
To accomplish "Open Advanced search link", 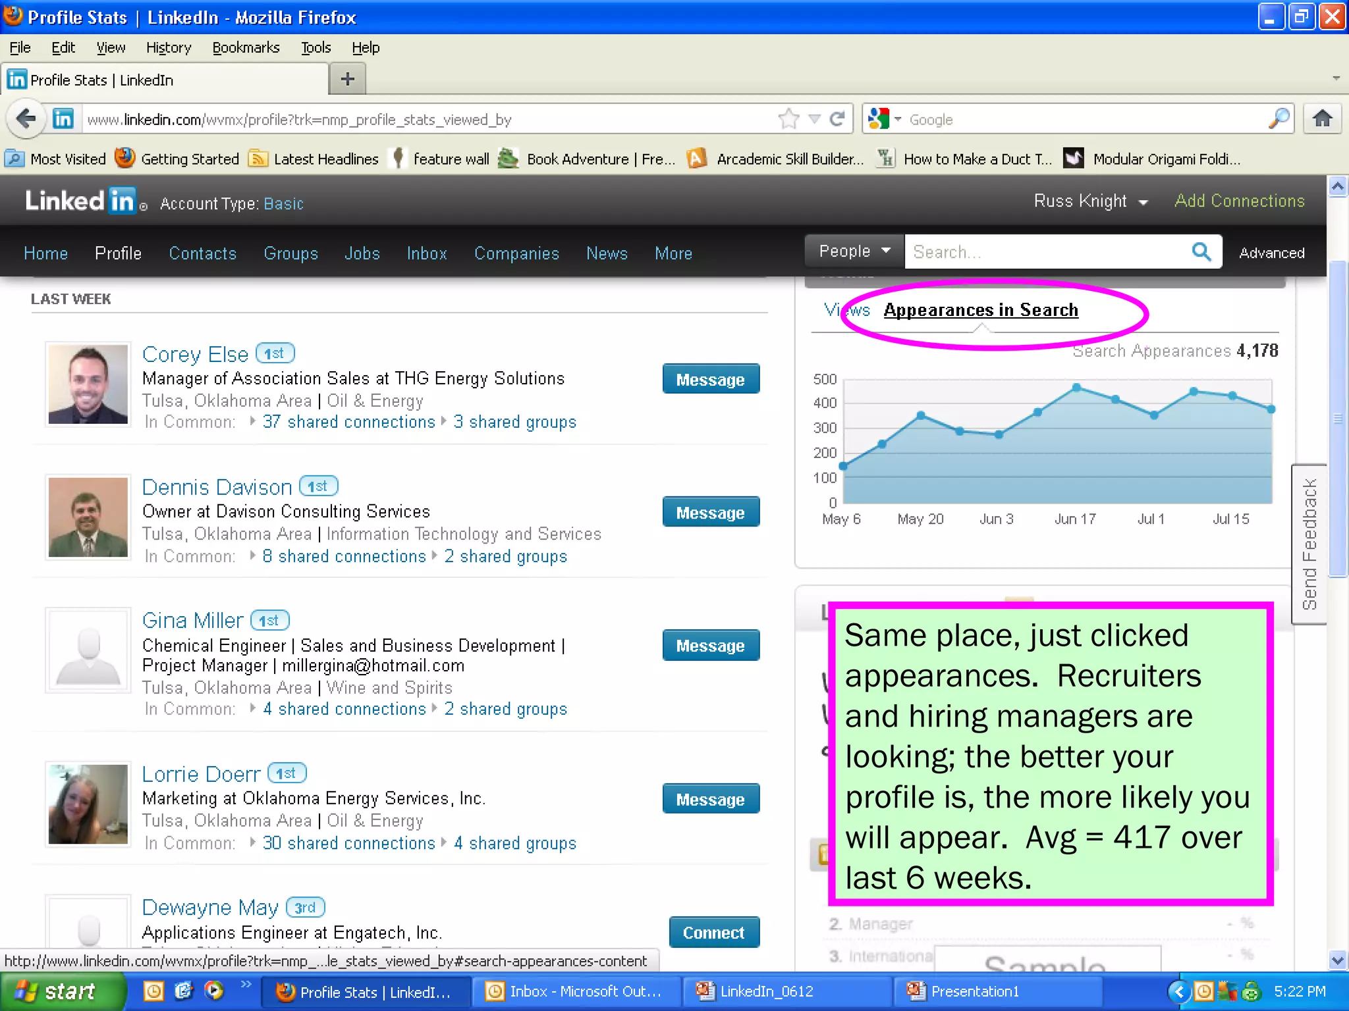I will point(1272,253).
